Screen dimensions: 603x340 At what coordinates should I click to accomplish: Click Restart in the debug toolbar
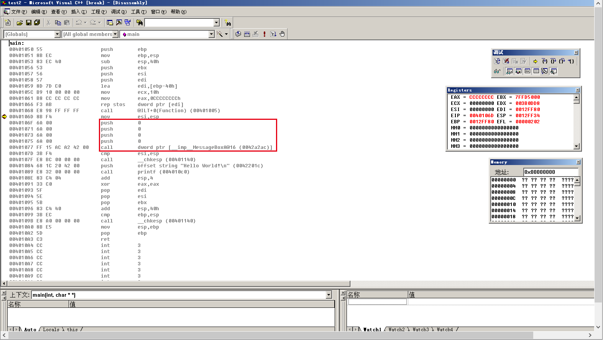click(497, 61)
